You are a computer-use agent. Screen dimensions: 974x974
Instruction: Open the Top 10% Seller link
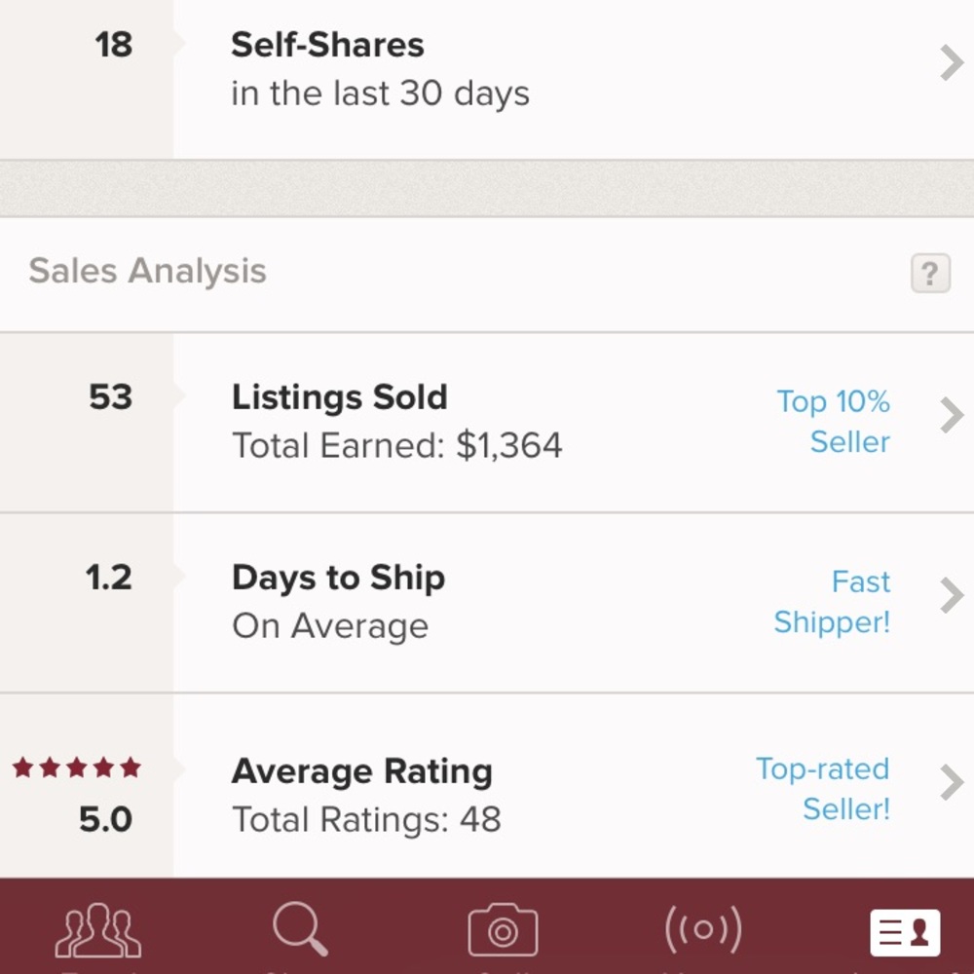(x=833, y=421)
